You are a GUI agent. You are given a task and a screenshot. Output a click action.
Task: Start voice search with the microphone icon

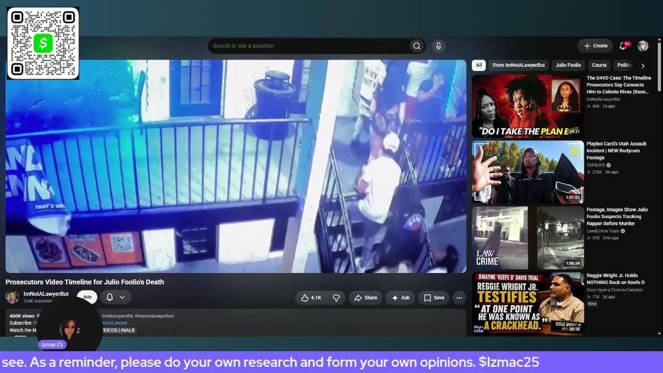point(438,46)
